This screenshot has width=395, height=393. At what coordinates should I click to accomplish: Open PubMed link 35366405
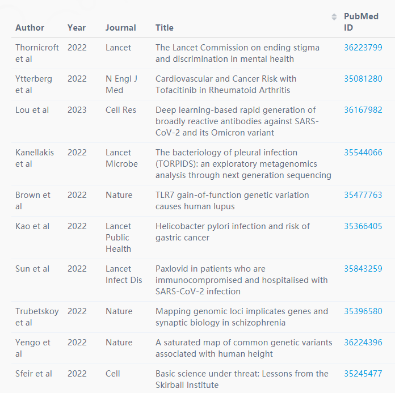coord(363,226)
